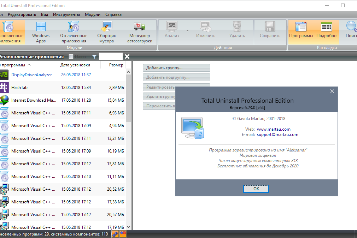
Task: Select the DisplayDriverAnalyzer program name
Action: coord(31,75)
